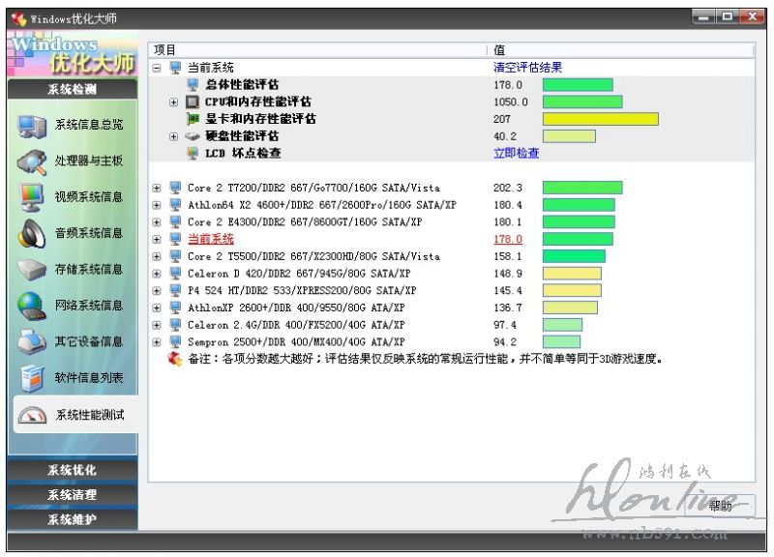The height and width of the screenshot is (557, 774).
Task: Click computer icon of Athlon64 X2 4600+ row
Action: 175,205
